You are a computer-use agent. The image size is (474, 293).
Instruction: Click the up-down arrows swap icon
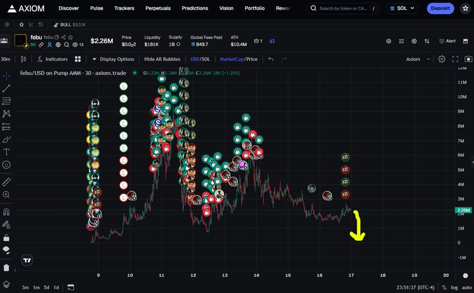(427, 41)
